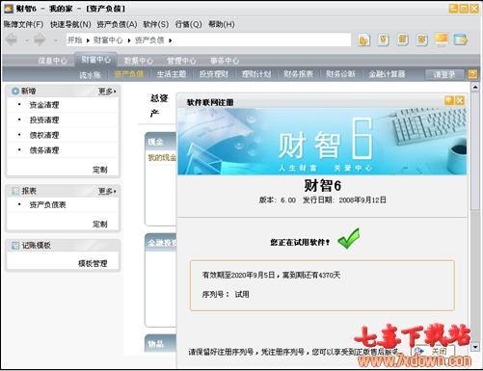Open the 快速导航(N) menu
This screenshot has height=371, width=483.
(x=70, y=24)
